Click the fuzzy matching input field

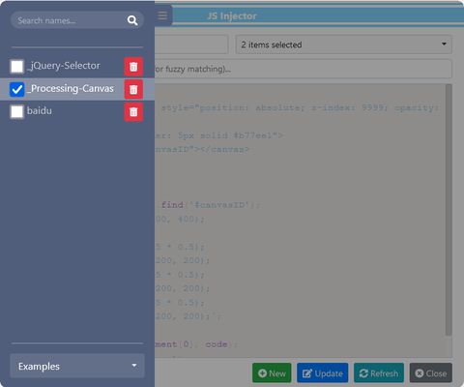[x=303, y=69]
